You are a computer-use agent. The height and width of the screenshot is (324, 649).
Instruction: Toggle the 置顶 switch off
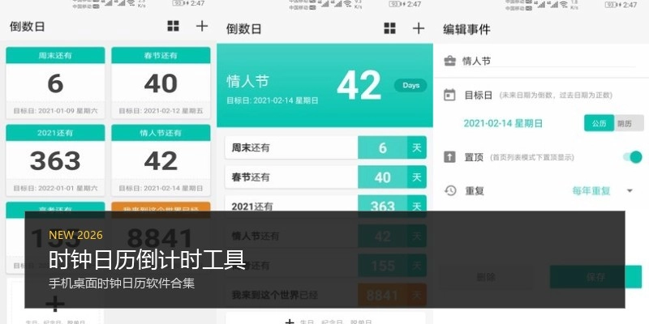631,157
